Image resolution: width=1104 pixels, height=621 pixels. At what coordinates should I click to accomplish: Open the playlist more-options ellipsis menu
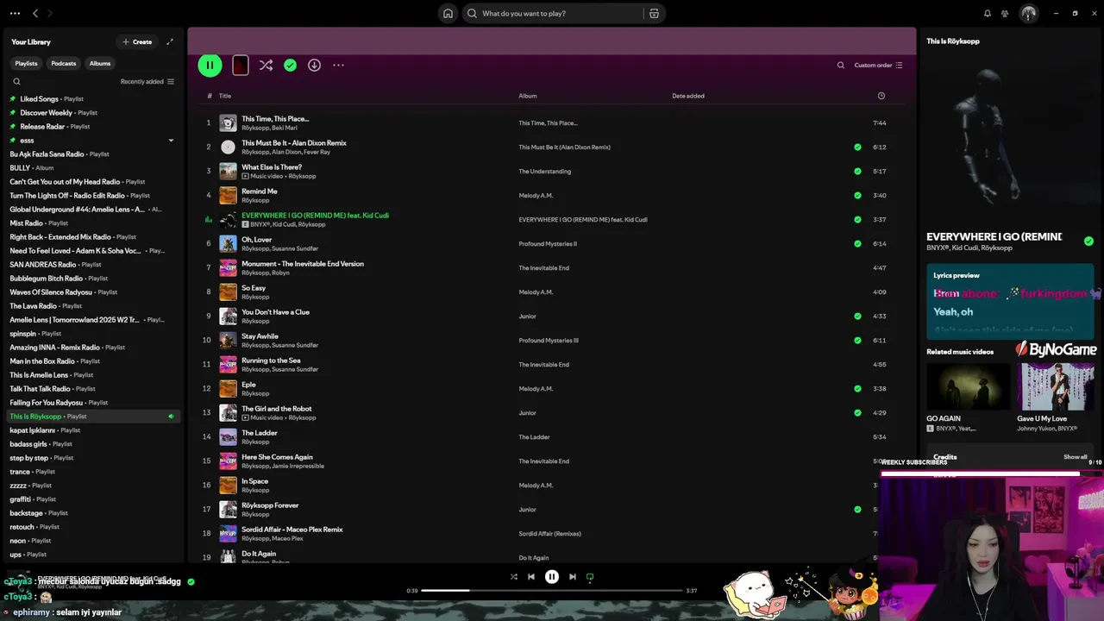(x=338, y=65)
